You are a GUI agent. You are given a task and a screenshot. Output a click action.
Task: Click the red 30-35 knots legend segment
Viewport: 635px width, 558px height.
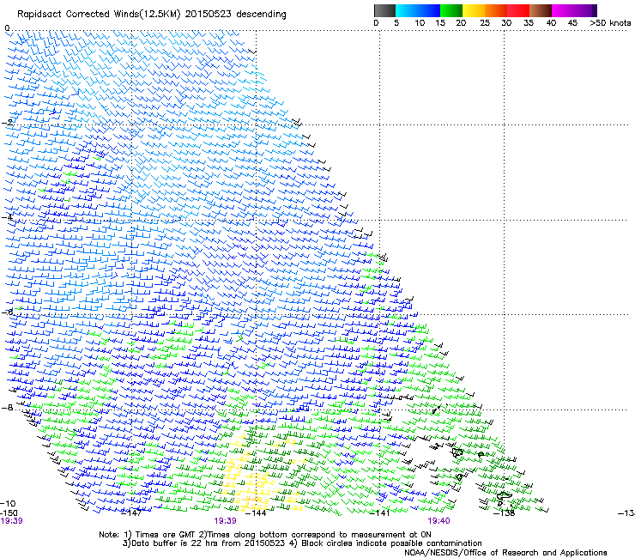coord(518,10)
